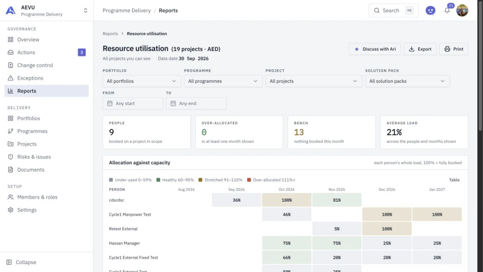Image resolution: width=483 pixels, height=272 pixels.
Task: Open Overview in the sidebar
Action: [47, 40]
